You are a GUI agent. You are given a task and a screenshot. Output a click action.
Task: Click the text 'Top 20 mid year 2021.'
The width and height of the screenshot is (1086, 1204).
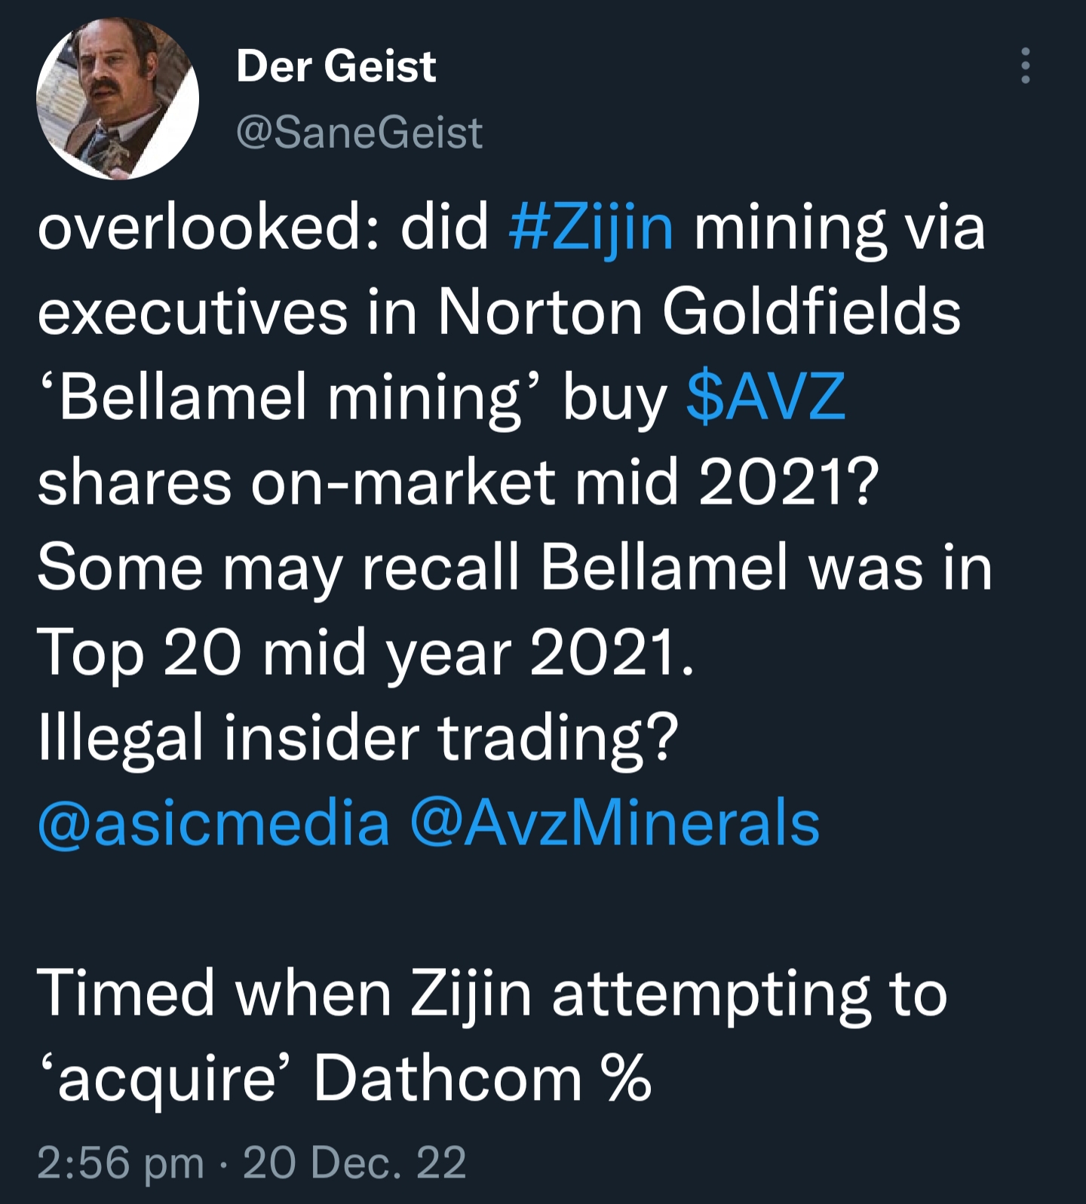click(365, 653)
